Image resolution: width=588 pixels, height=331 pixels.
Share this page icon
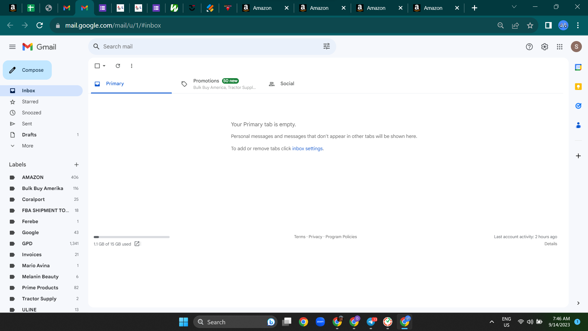click(515, 25)
